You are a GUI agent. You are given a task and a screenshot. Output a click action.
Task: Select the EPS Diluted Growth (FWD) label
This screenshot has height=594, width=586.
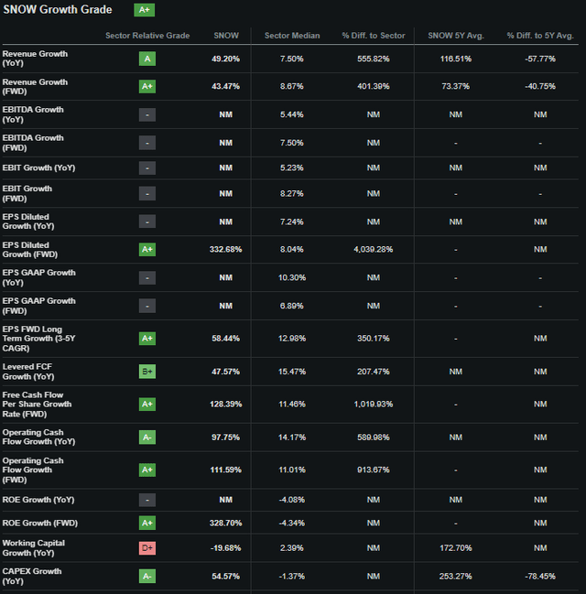coord(30,250)
